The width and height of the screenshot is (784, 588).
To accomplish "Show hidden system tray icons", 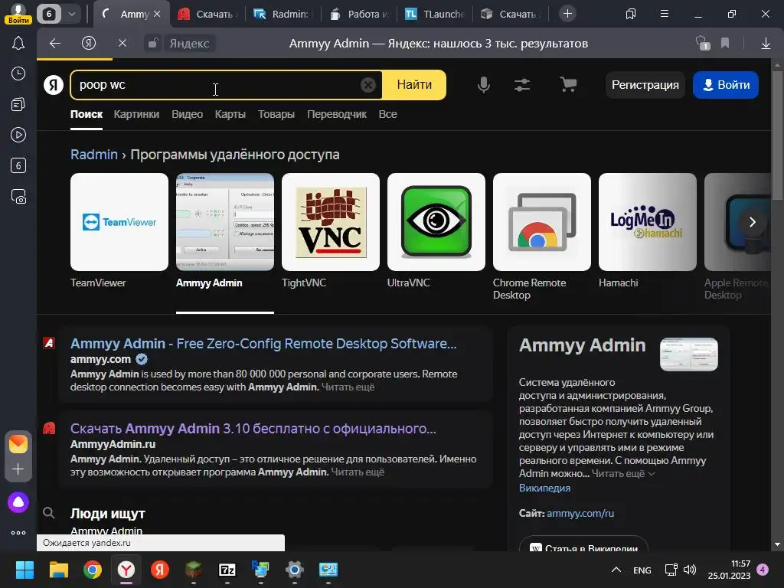I will (616, 570).
